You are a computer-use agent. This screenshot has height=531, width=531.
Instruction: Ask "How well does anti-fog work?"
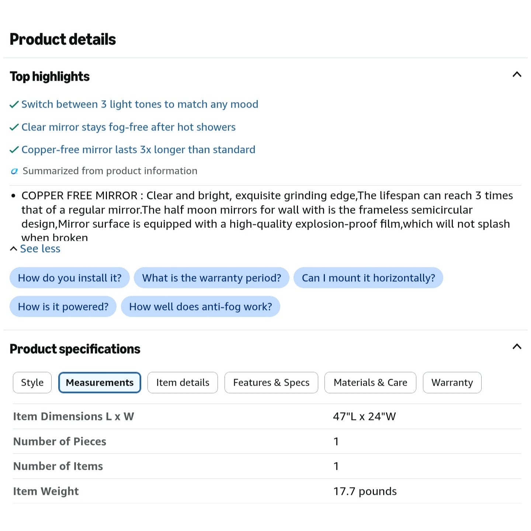click(201, 306)
